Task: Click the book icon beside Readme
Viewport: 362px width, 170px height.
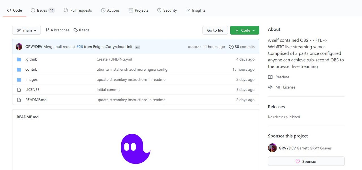Action: click(270, 77)
